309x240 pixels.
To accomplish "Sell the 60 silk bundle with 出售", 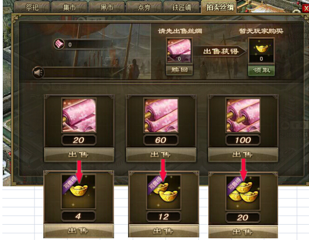I will click(x=161, y=155).
